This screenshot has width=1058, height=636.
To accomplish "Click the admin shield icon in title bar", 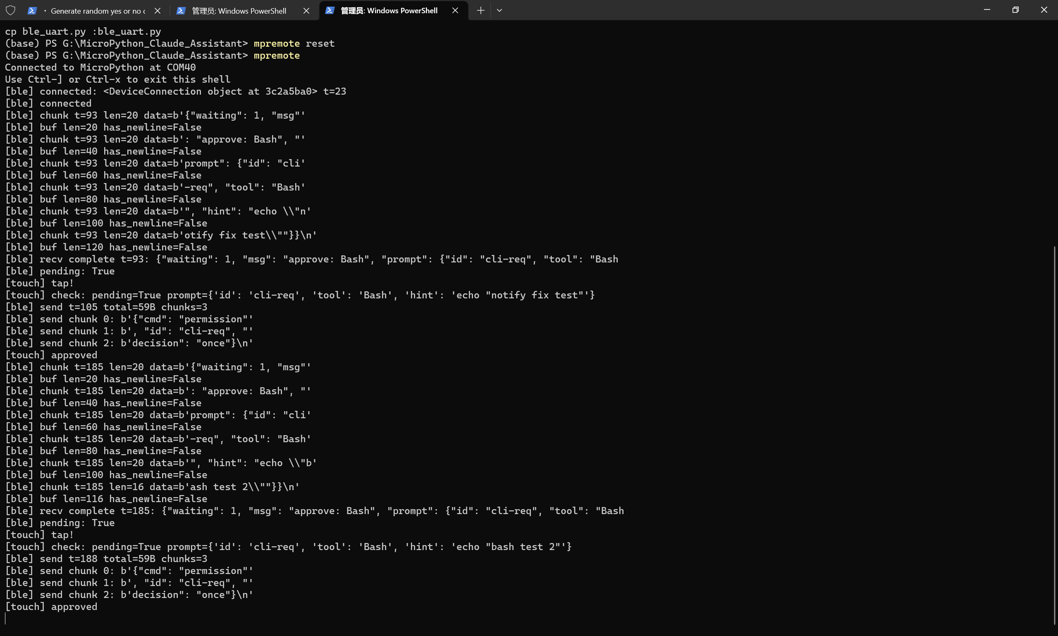I will [x=11, y=10].
